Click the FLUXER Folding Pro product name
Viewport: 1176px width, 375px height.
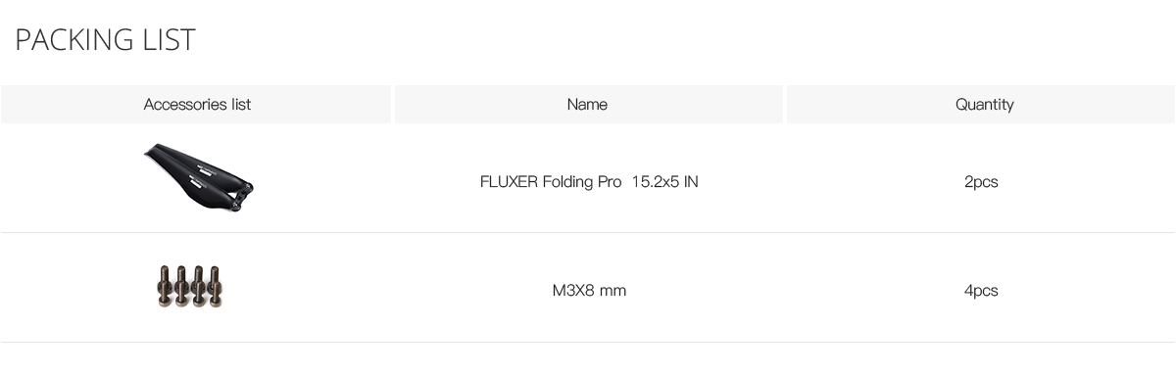pyautogui.click(x=551, y=182)
